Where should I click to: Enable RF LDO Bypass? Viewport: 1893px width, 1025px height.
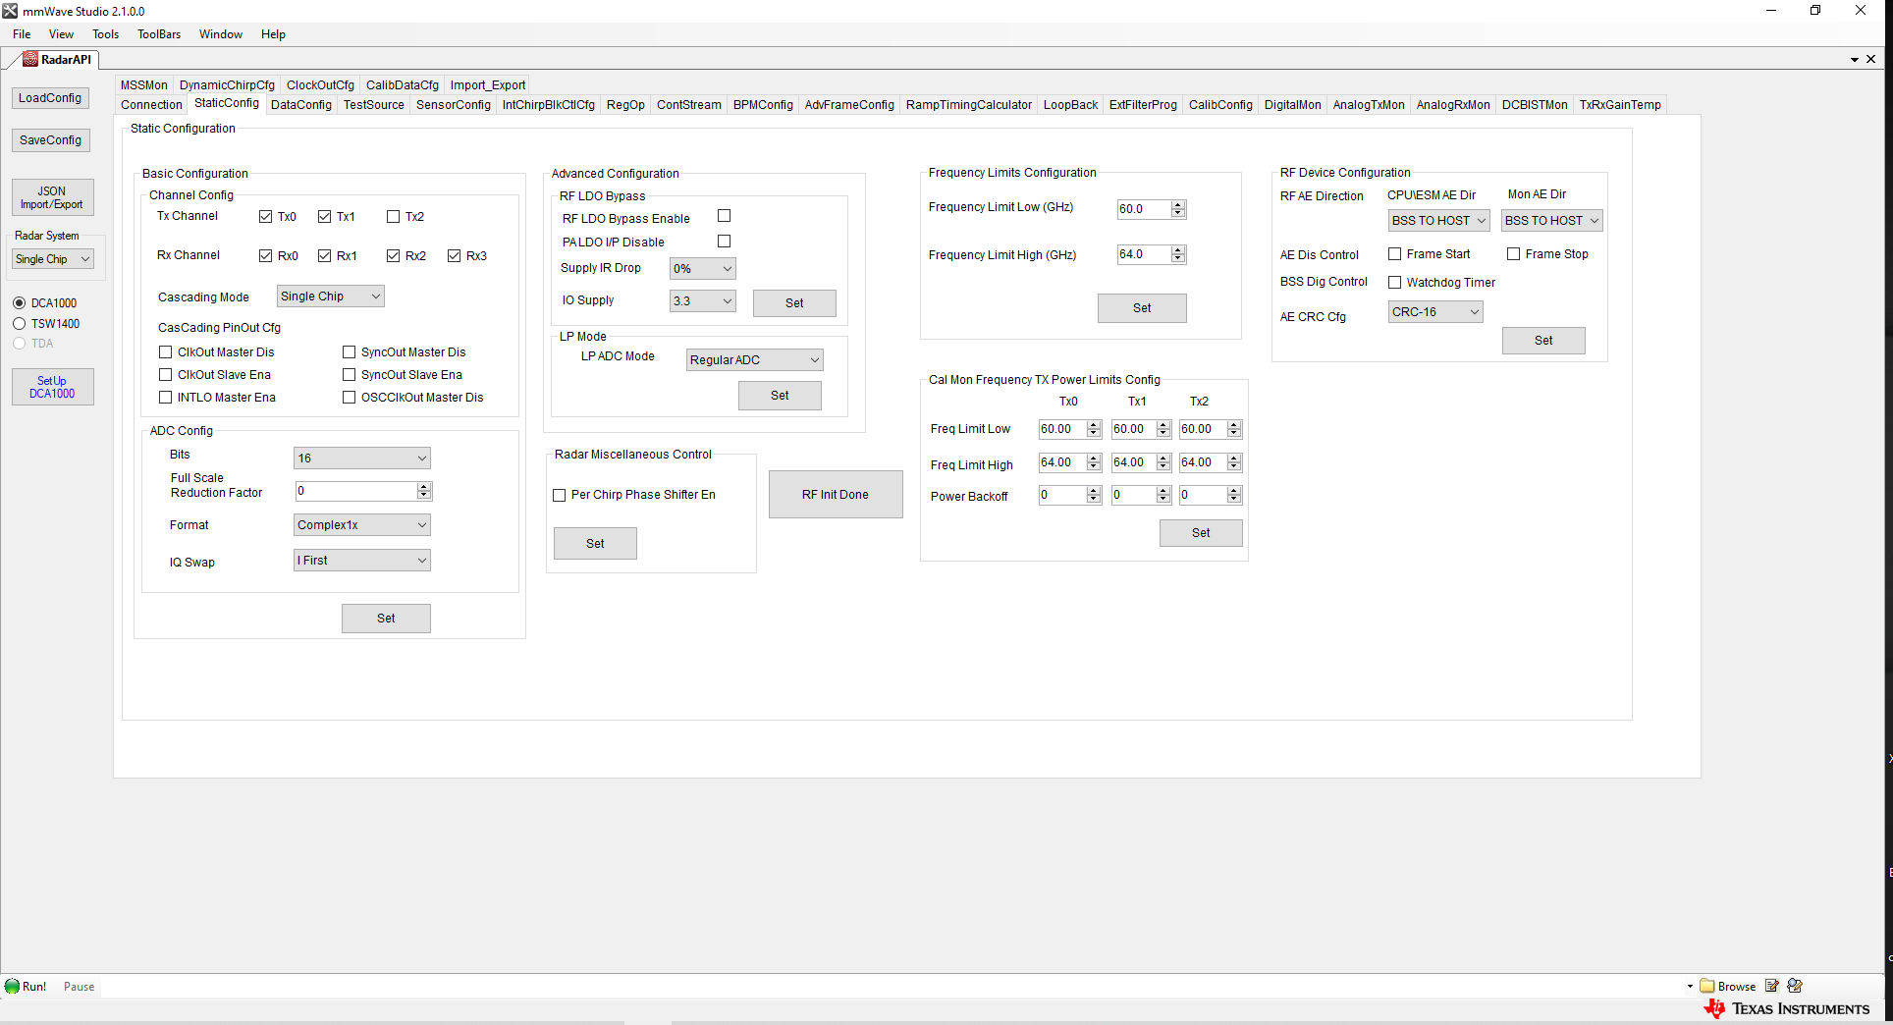pos(724,216)
